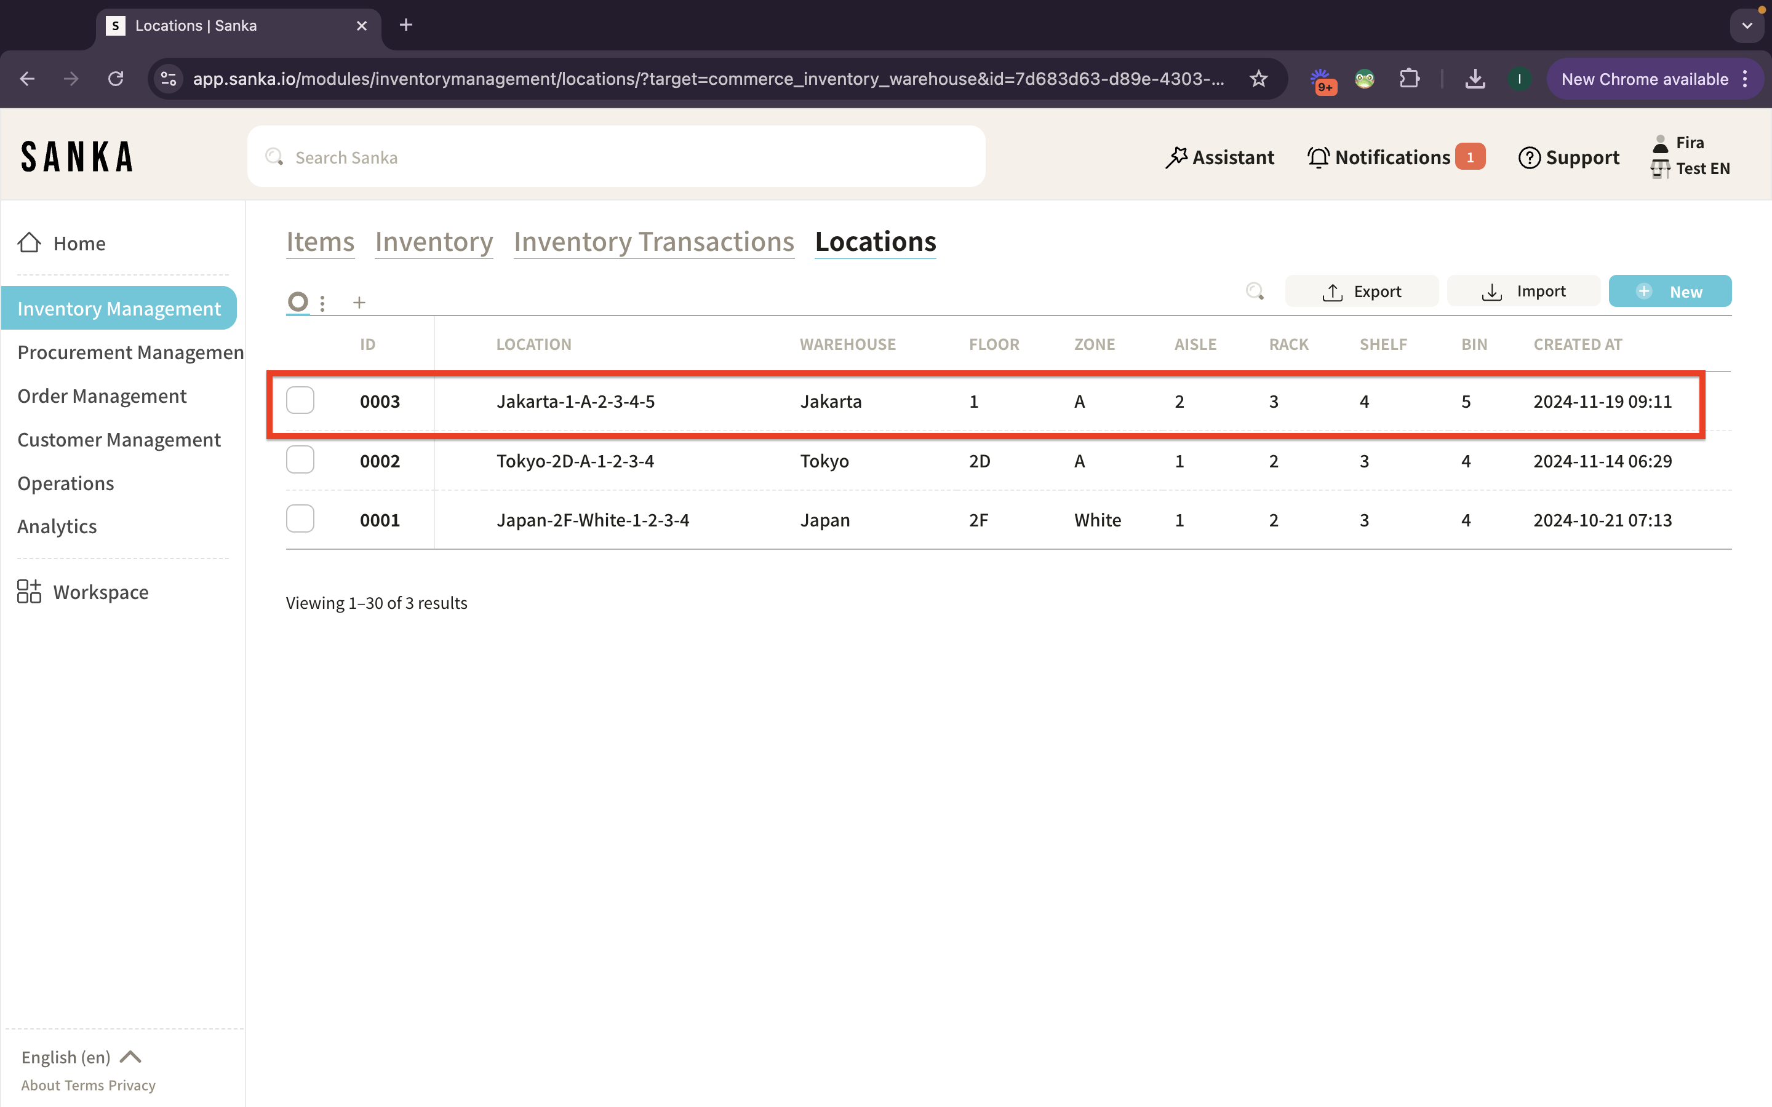This screenshot has height=1107, width=1772.
Task: Click the New location button
Action: click(1669, 292)
